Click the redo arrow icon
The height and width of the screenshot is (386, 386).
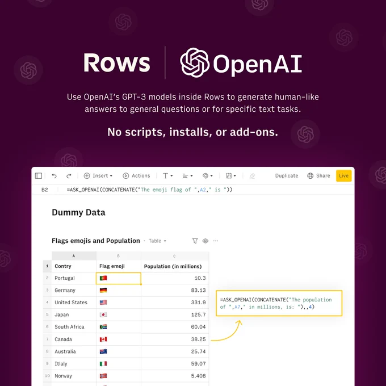tap(69, 176)
